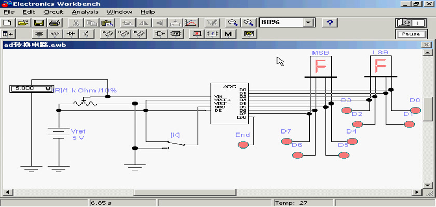Open the Help question mark button
The height and width of the screenshot is (207, 436).
click(x=330, y=23)
